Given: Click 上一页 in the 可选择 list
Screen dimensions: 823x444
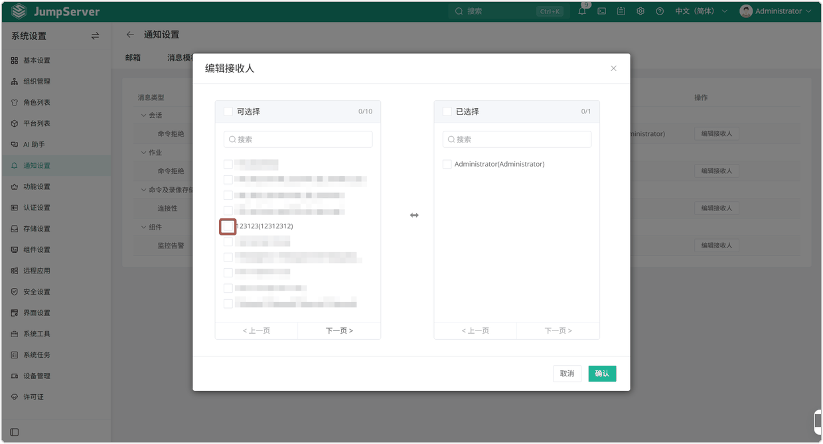Looking at the screenshot, I should coord(256,331).
